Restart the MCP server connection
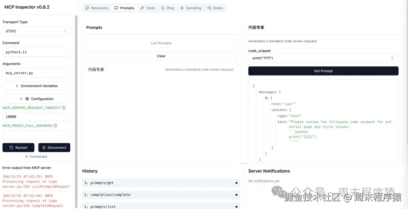Viewport: 408px width, 209px height. (19, 148)
